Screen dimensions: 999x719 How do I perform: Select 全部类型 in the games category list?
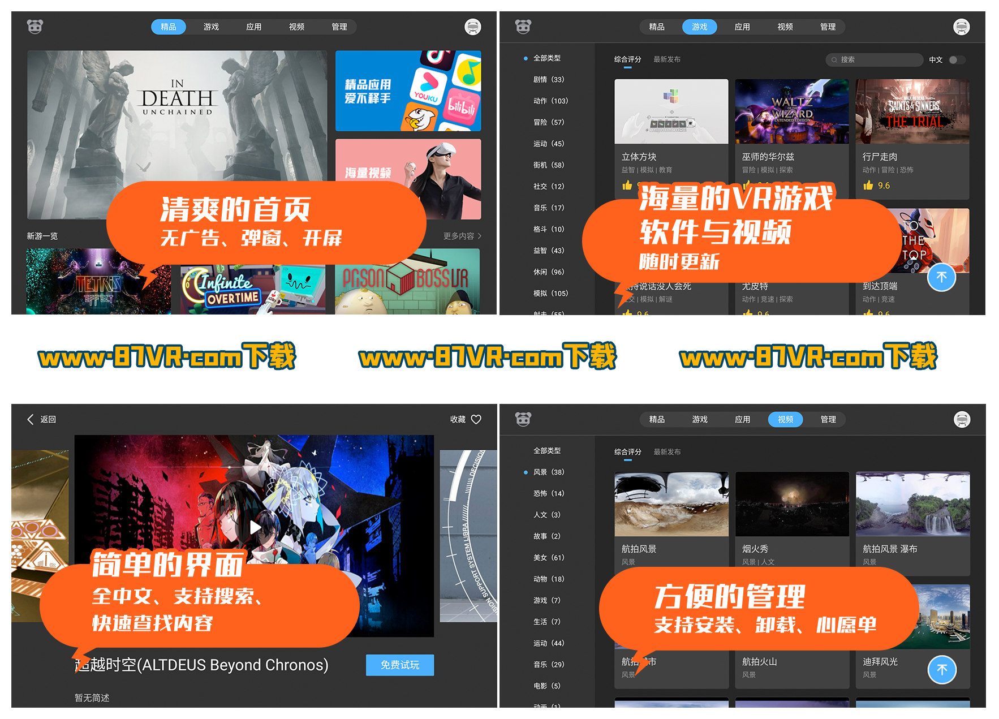point(547,58)
